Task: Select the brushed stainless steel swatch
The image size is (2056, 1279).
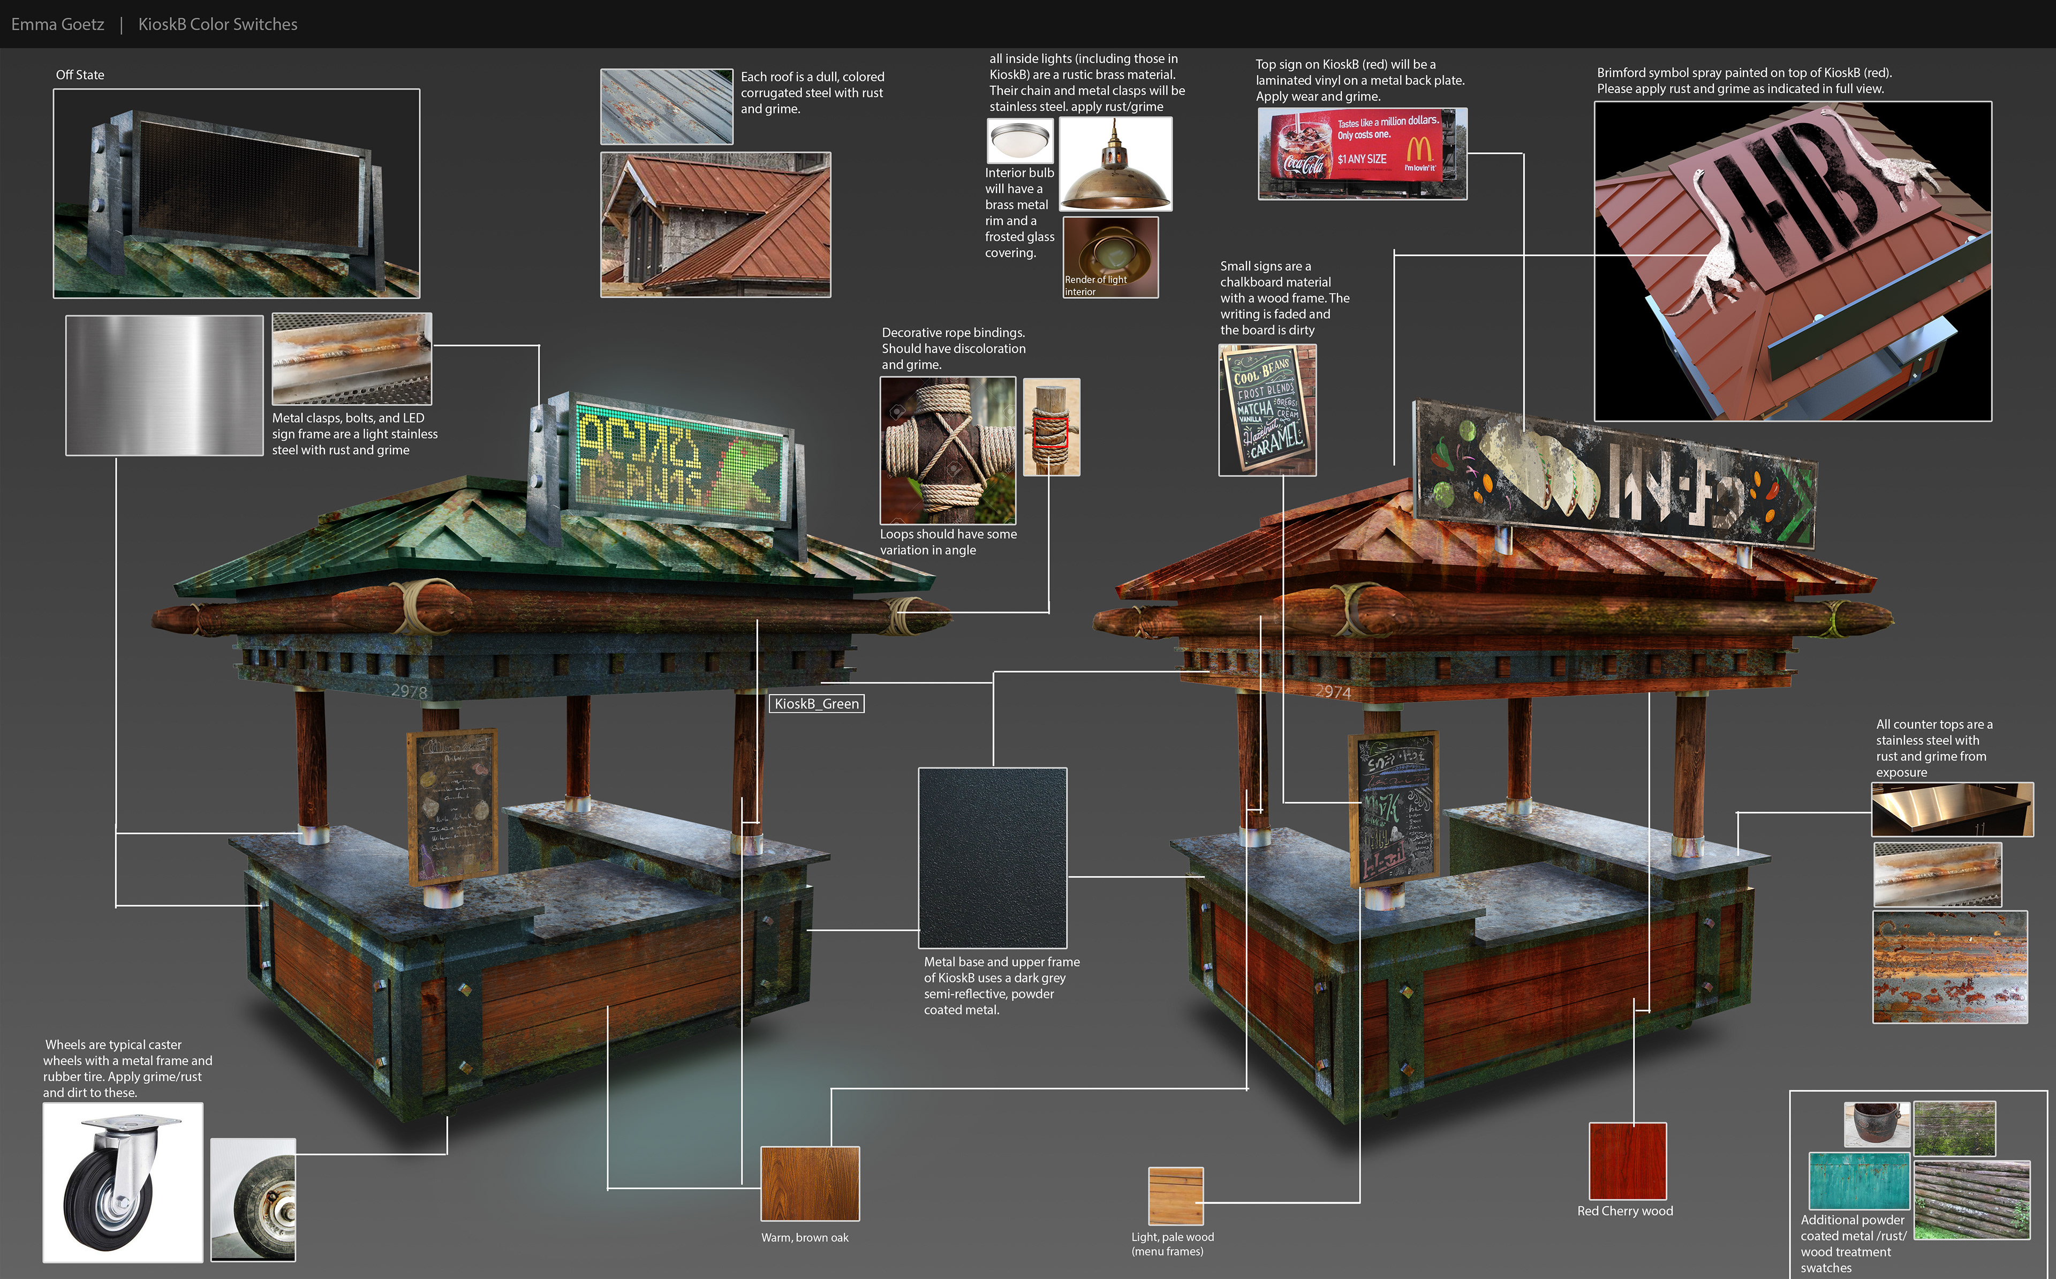Action: (x=164, y=386)
